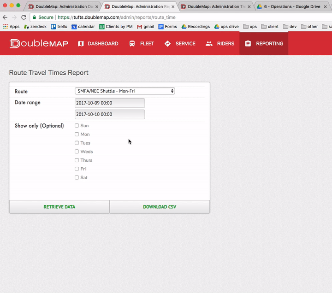Open the zendesk bookmark
The width and height of the screenshot is (332, 293).
click(x=35, y=27)
